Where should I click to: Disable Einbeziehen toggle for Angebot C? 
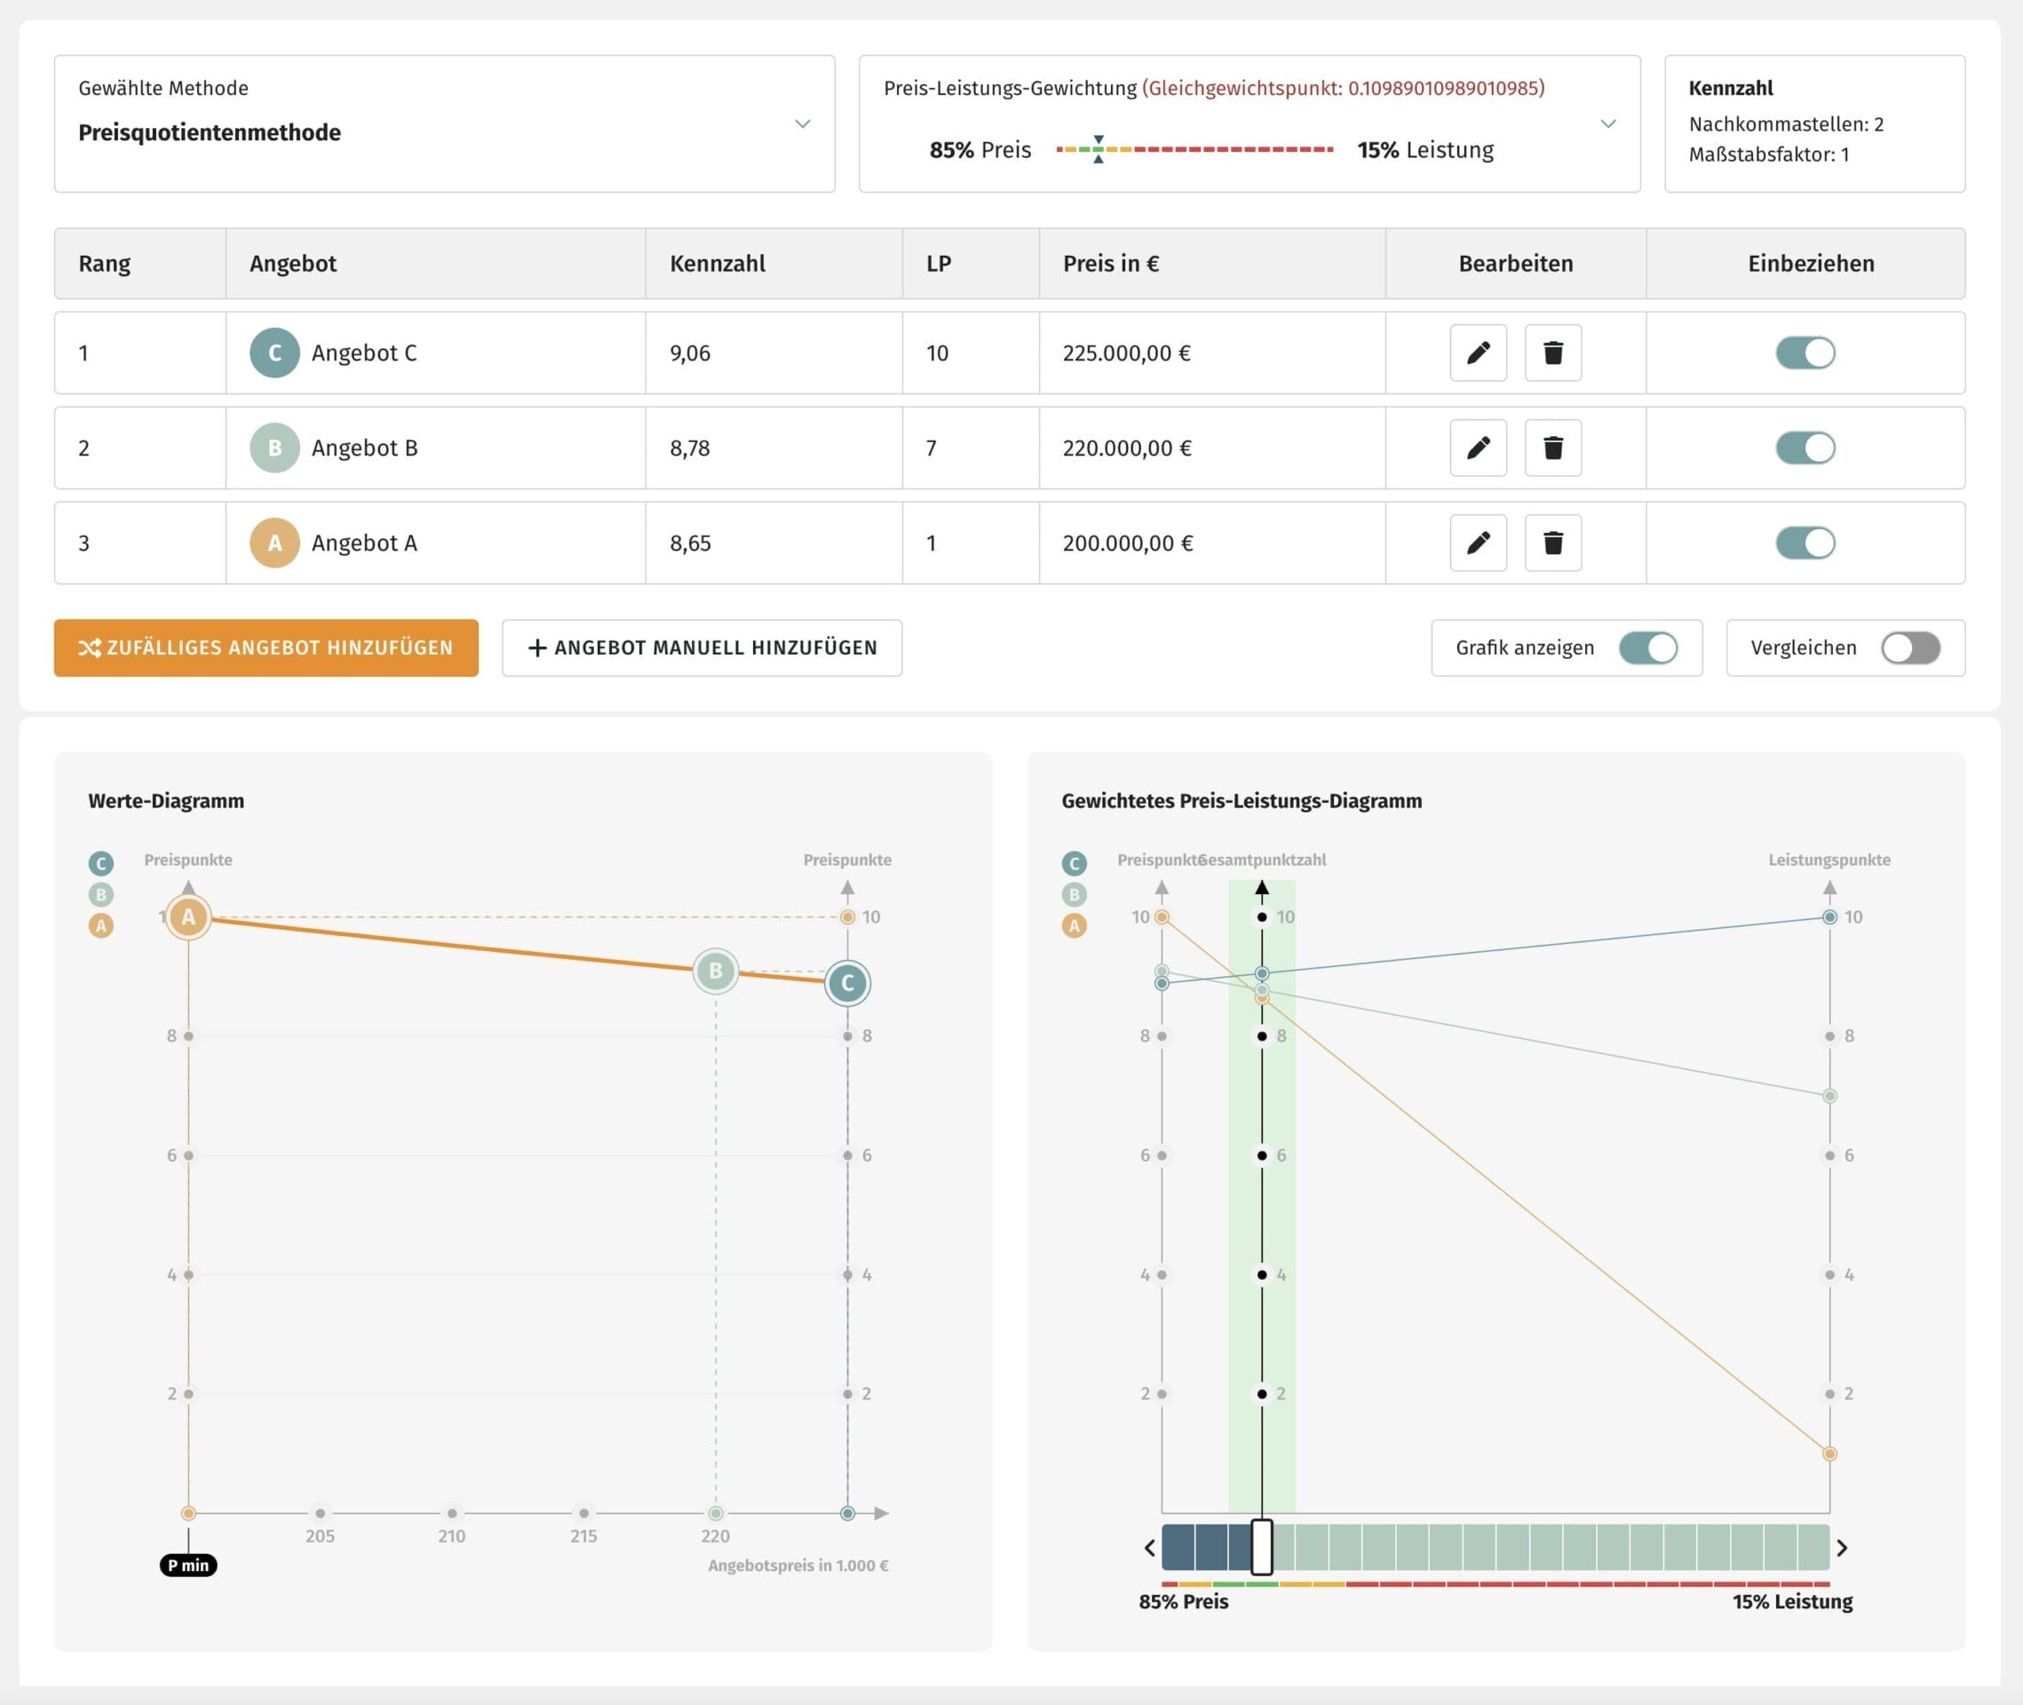(1805, 353)
